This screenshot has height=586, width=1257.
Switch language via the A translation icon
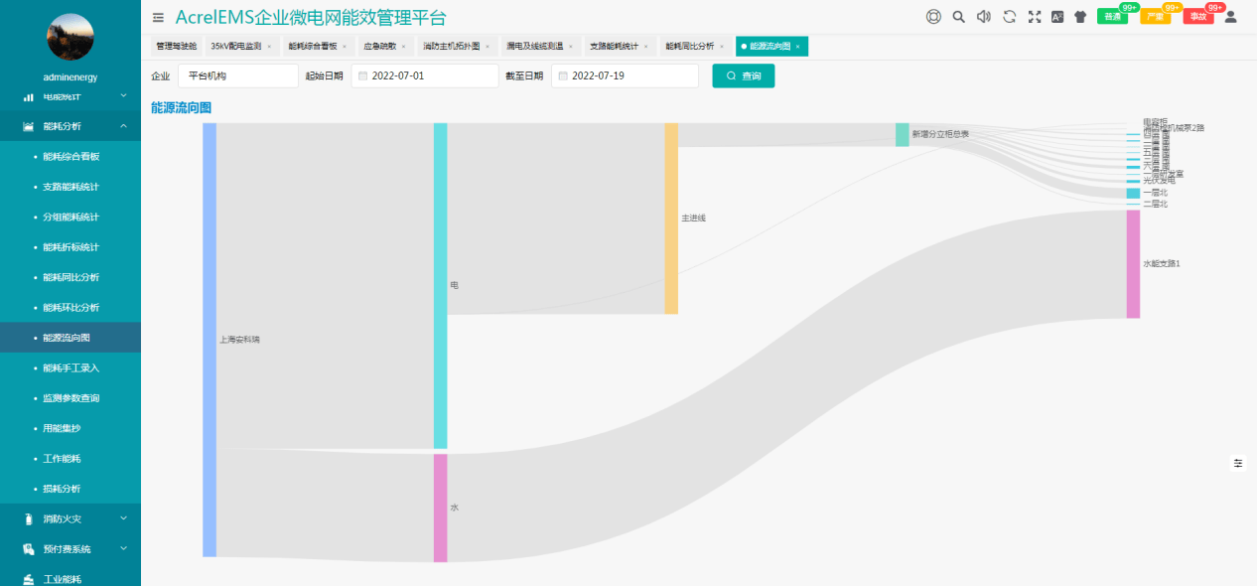coord(1057,17)
